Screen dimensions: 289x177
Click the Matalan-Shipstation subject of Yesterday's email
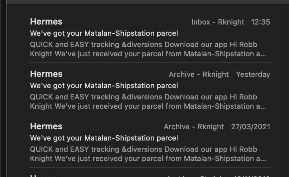point(104,86)
